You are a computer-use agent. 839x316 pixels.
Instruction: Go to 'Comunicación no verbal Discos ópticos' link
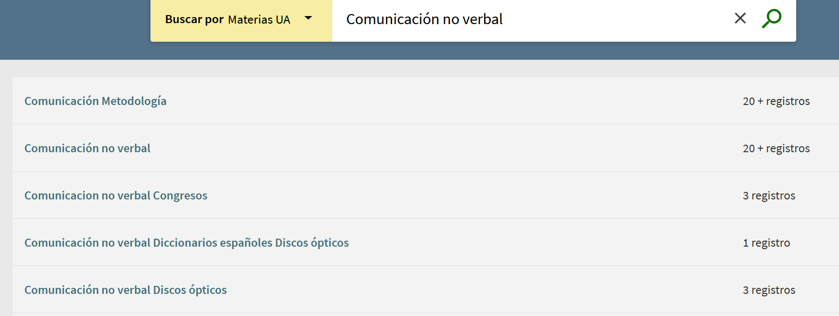click(x=126, y=290)
